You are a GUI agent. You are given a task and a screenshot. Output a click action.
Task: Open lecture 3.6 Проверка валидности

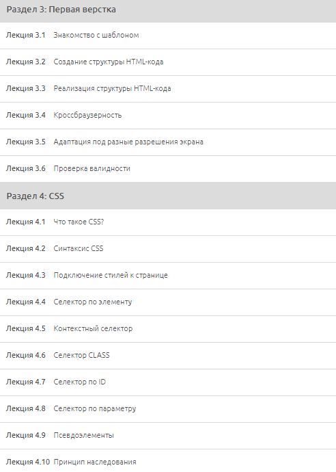(168, 169)
